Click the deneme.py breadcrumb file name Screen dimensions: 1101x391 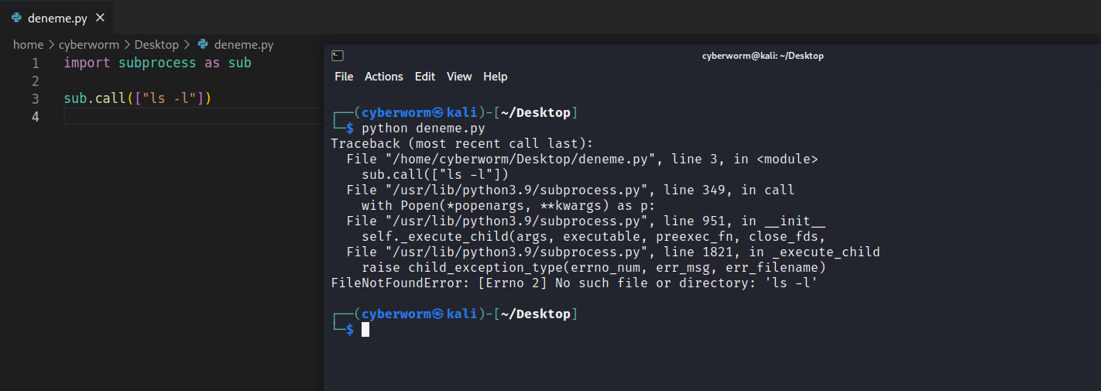pos(243,45)
